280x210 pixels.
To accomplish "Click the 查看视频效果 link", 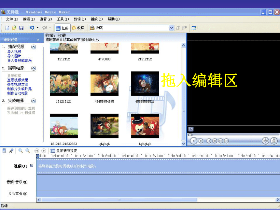I will [x=18, y=80].
